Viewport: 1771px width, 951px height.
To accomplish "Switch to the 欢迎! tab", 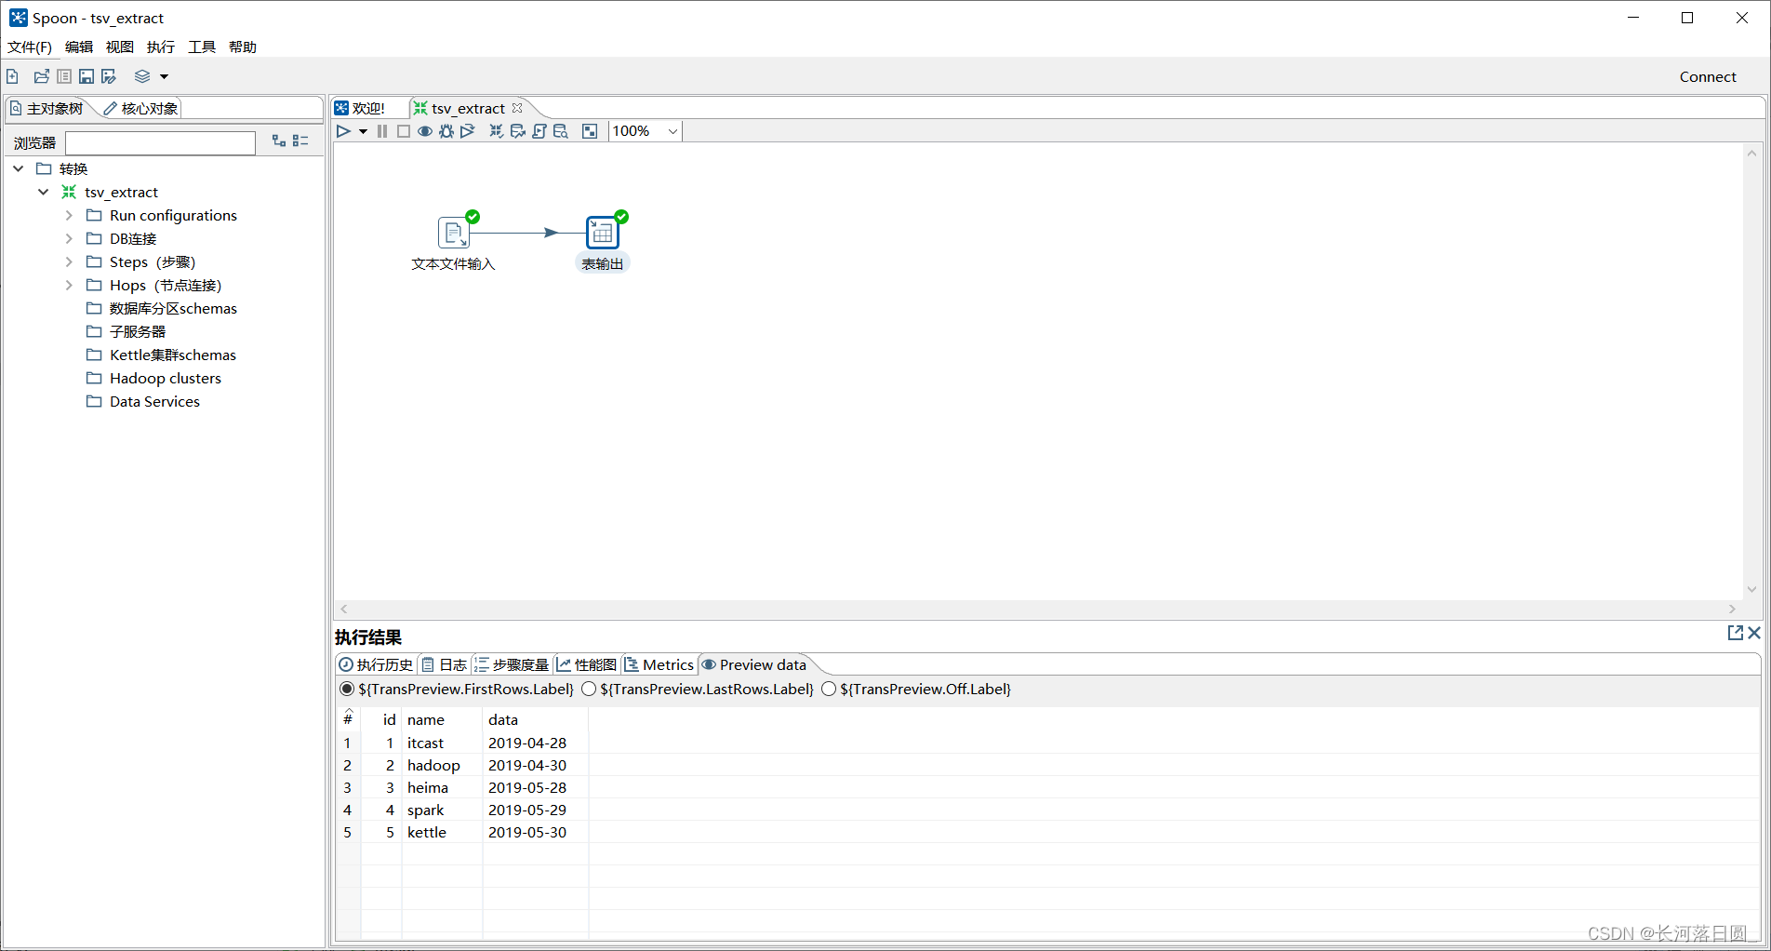I will pyautogui.click(x=361, y=109).
